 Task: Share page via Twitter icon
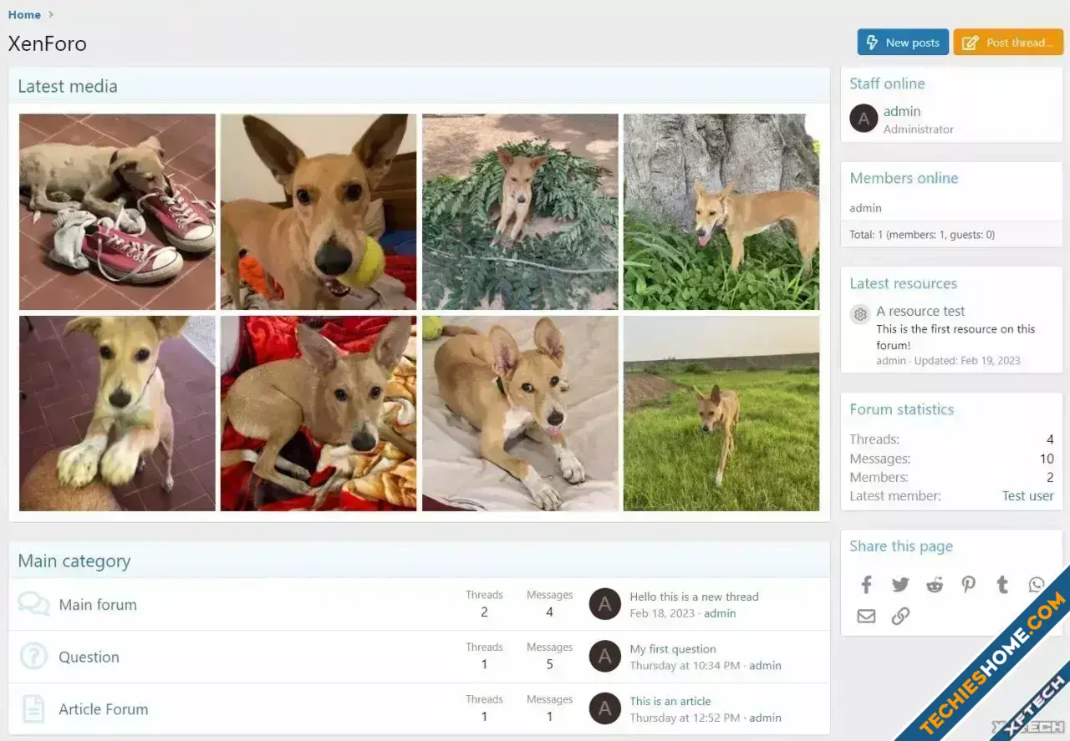click(900, 585)
